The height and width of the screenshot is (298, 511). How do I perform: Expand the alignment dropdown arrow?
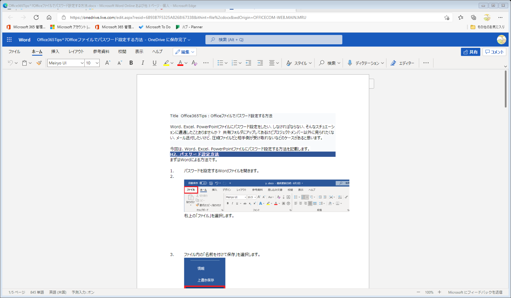[278, 63]
